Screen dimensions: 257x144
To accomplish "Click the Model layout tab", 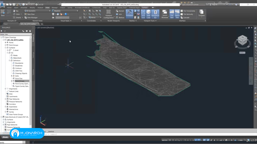I will click(x=5, y=137).
